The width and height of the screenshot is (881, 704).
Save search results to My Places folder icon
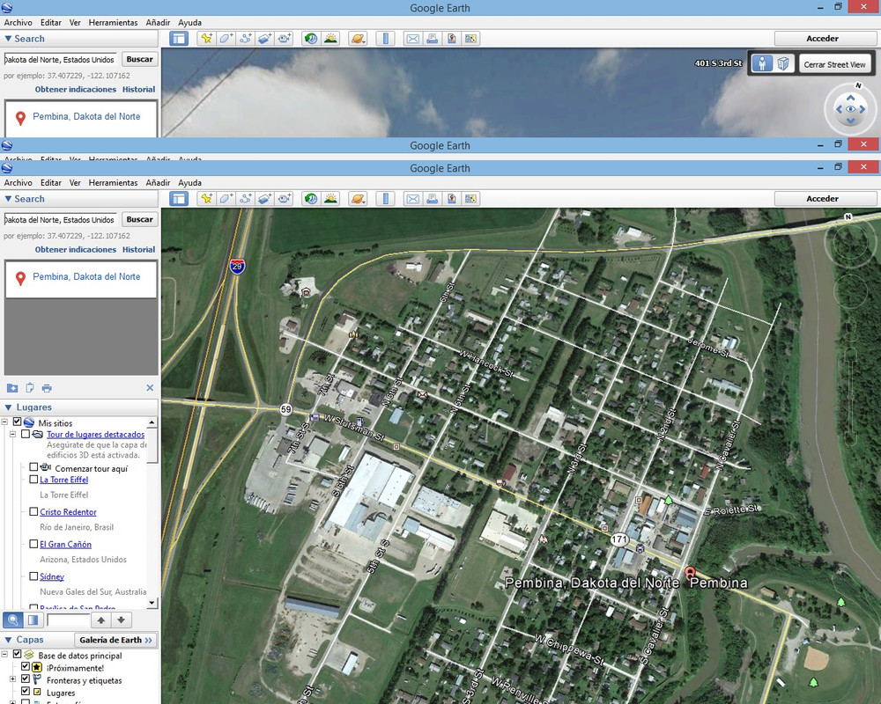click(x=12, y=388)
